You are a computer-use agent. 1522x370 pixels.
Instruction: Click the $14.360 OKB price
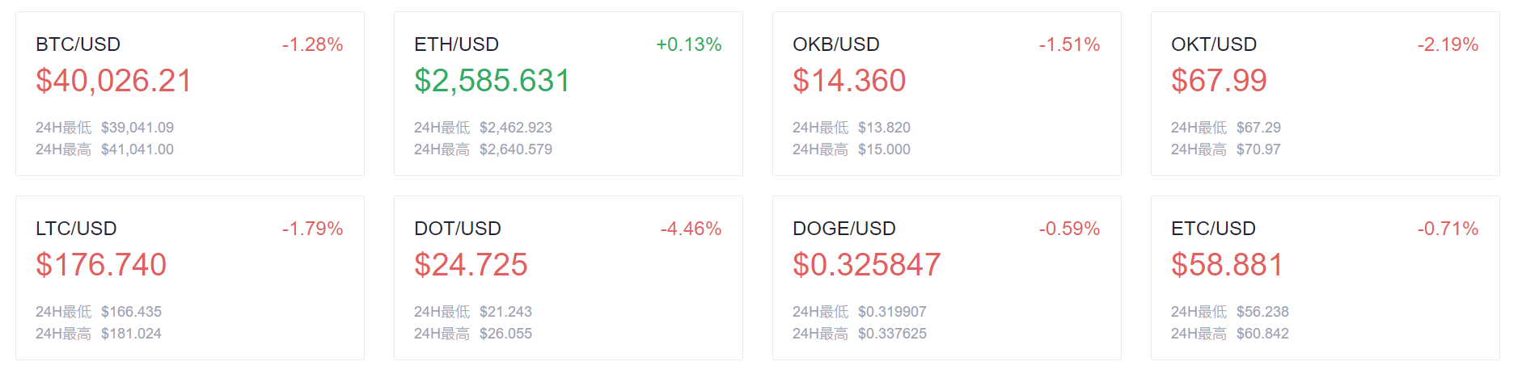point(849,81)
